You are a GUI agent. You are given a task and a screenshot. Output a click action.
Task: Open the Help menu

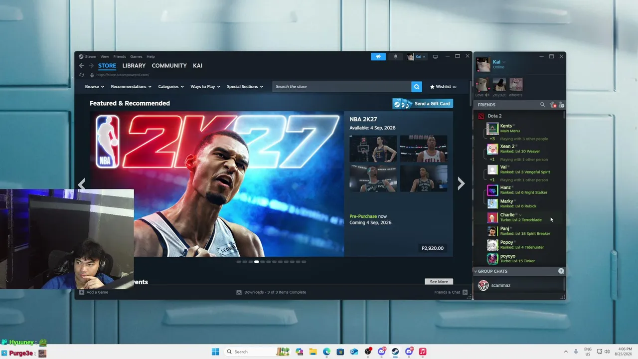coord(151,56)
